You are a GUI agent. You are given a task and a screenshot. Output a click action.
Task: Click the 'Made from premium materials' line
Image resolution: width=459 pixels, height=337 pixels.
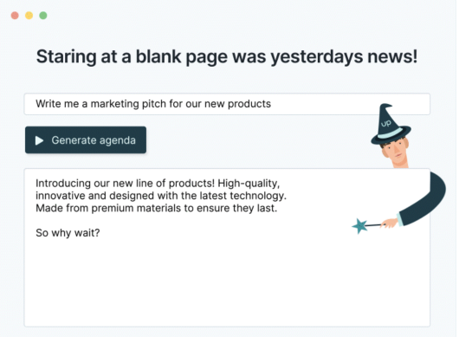click(156, 208)
